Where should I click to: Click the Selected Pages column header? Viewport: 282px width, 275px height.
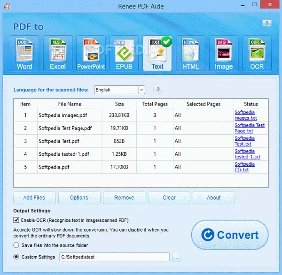204,104
